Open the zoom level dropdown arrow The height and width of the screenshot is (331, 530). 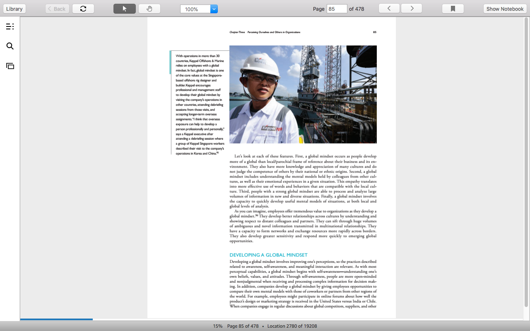pos(214,9)
